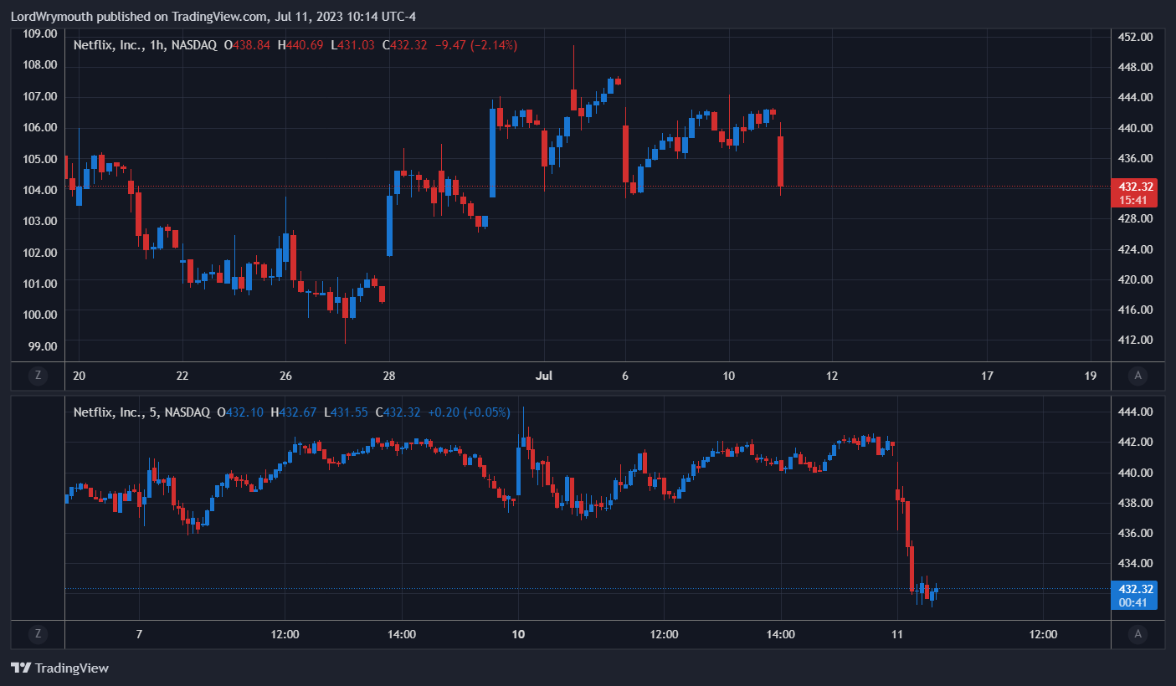The height and width of the screenshot is (686, 1176).
Task: Click 105.00 on the left price axis
Action: 41,159
